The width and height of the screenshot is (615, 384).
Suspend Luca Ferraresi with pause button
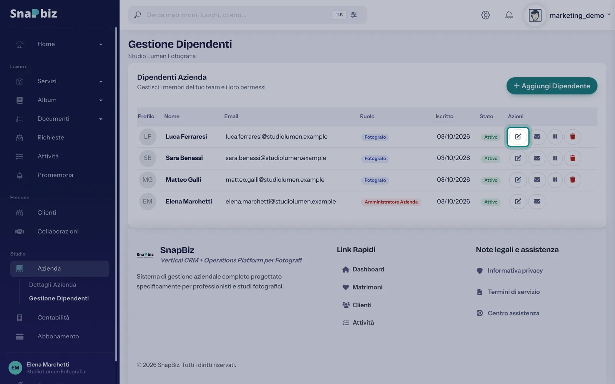(555, 137)
